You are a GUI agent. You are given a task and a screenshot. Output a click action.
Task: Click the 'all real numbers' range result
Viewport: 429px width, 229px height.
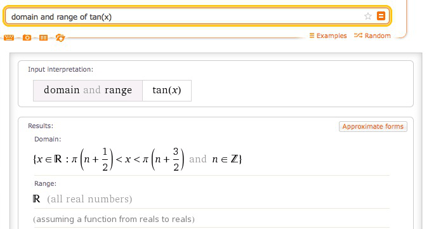click(89, 199)
